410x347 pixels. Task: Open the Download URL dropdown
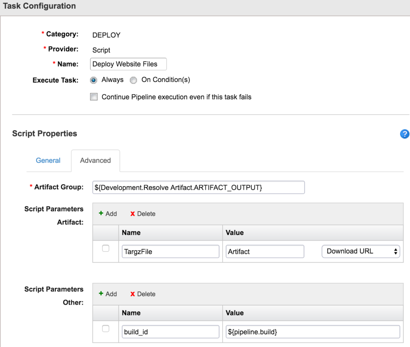point(360,251)
